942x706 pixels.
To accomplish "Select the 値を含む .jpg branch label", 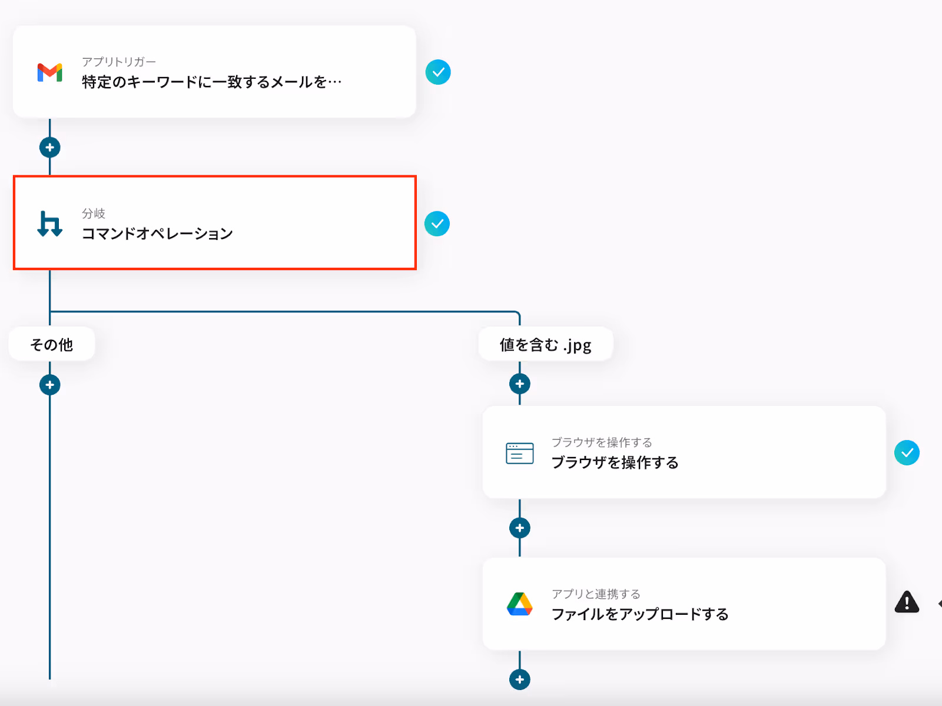I will tap(546, 344).
